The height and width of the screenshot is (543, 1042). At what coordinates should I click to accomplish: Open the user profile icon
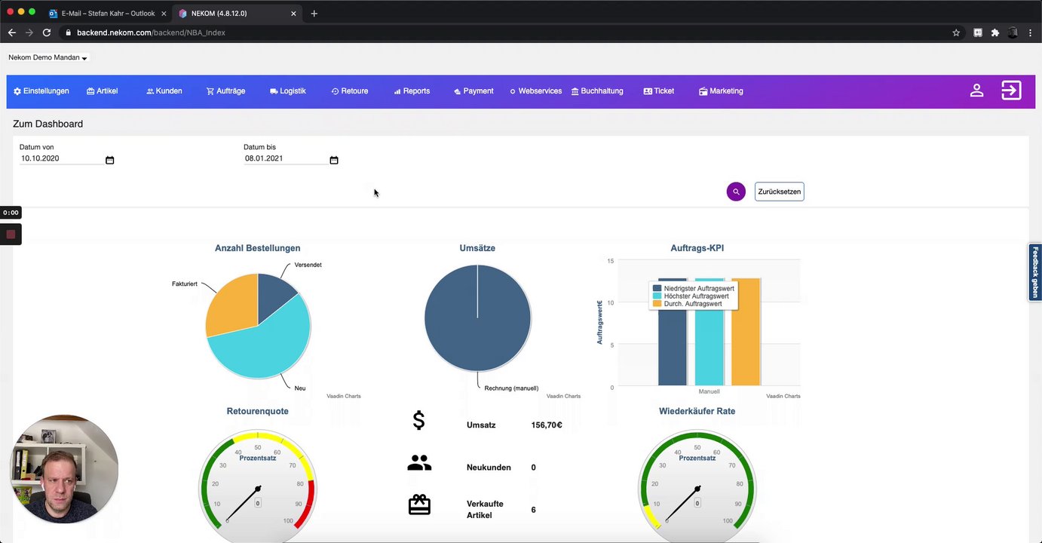click(976, 90)
